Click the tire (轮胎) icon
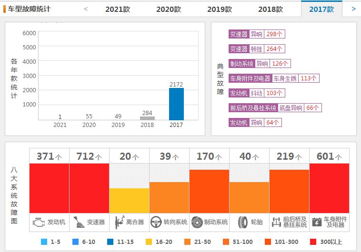Image resolution: width=361 pixels, height=252 pixels. [243, 223]
